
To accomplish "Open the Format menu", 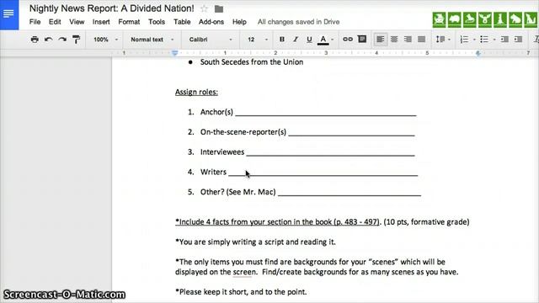I will [x=129, y=22].
